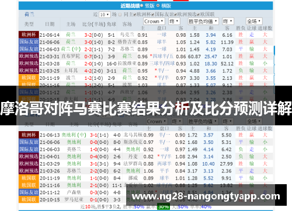The height and width of the screenshot is (211, 292).
Task: Click the 国际友谊 tag on the 21-06-06 Netherlands row
Action: click(29, 42)
